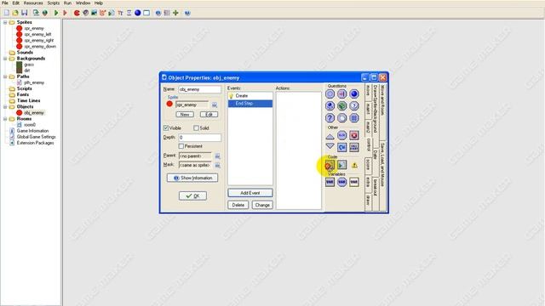Click the New sprite button
The width and height of the screenshot is (545, 306).
185,115
